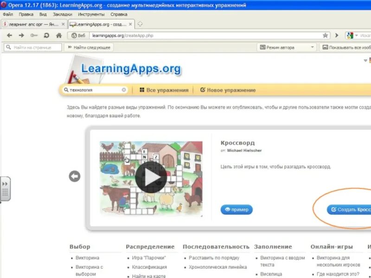This screenshot has width=371, height=278.
Task: Open 'Новое упражнение'
Action: pyautogui.click(x=228, y=90)
